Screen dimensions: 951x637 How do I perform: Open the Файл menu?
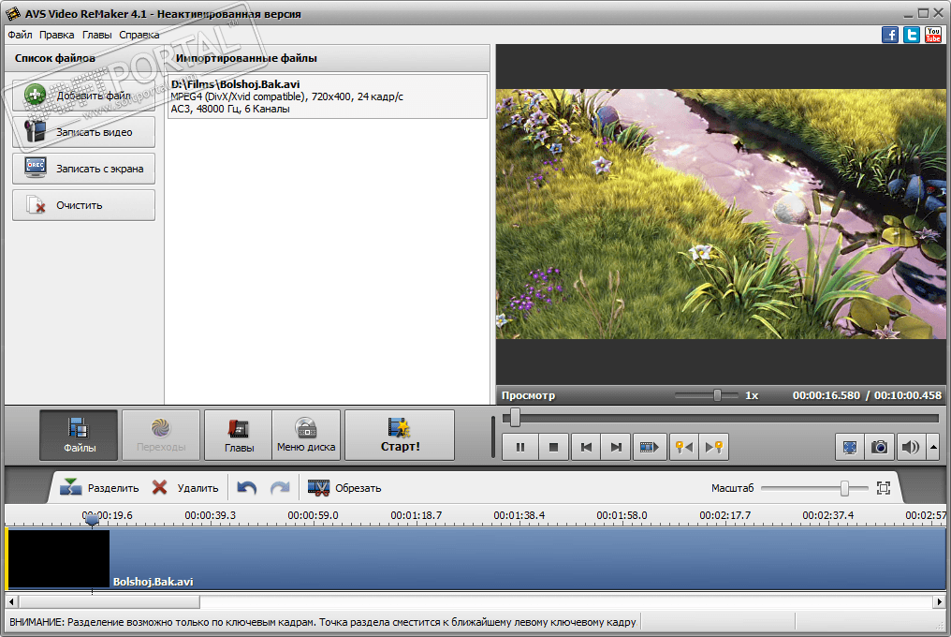click(x=20, y=35)
